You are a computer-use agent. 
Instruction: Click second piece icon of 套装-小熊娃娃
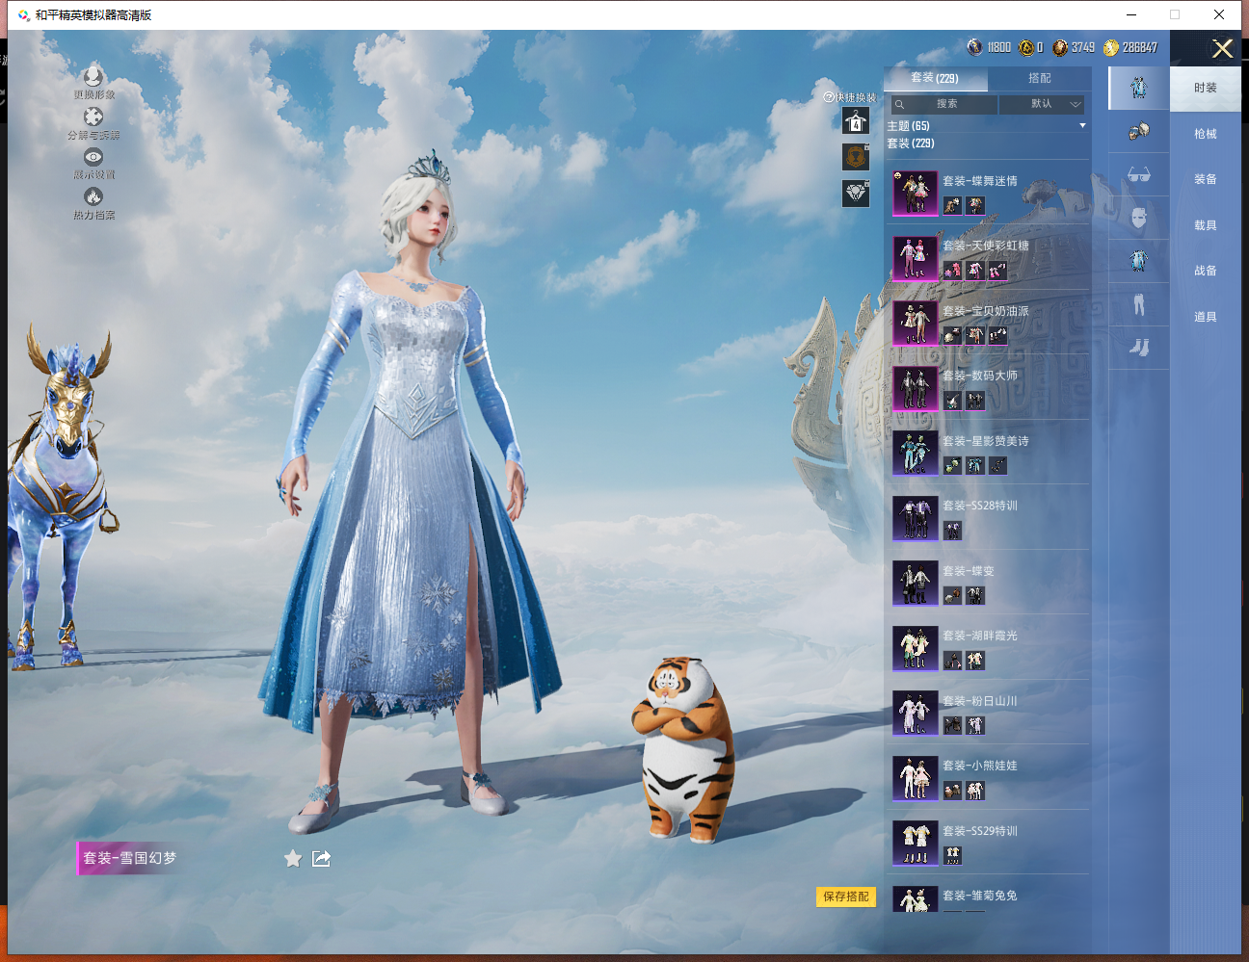pyautogui.click(x=975, y=791)
